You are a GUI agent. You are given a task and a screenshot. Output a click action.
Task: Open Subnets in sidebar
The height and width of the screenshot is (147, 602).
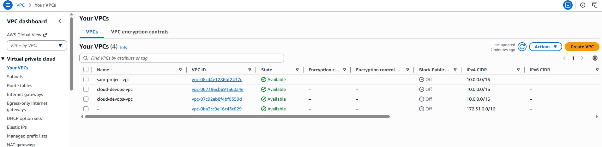point(15,77)
